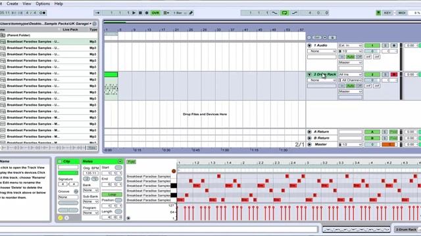Screen dimensions: 421x236
Task: Toggle the OVR overdub button
Action: tap(155, 13)
